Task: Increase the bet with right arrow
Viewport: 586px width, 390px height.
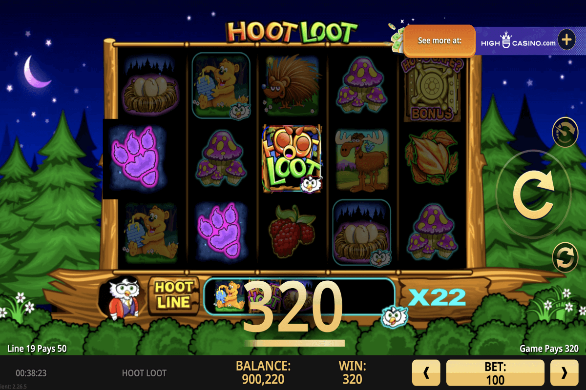Action: click(565, 373)
